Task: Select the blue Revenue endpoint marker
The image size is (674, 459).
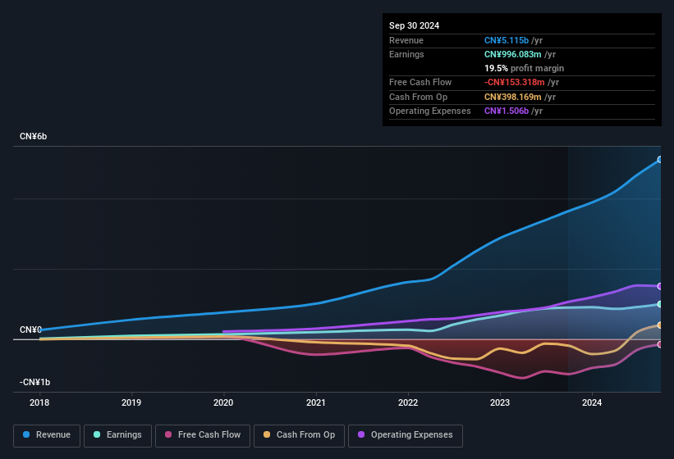Action: pyautogui.click(x=660, y=160)
